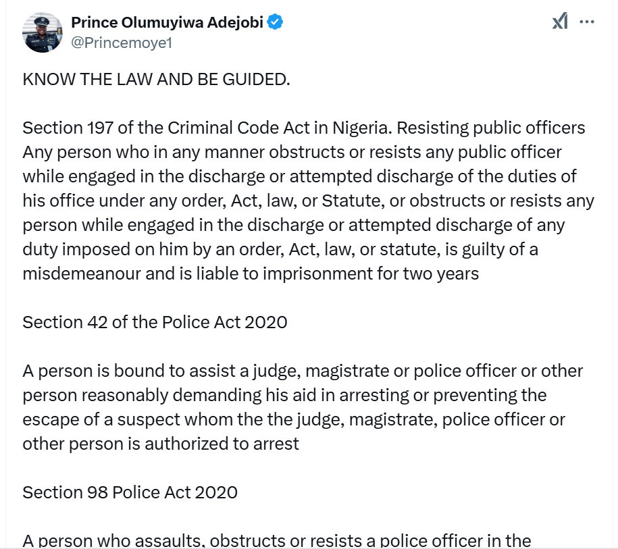Open the three-dot More options menu

tap(588, 22)
